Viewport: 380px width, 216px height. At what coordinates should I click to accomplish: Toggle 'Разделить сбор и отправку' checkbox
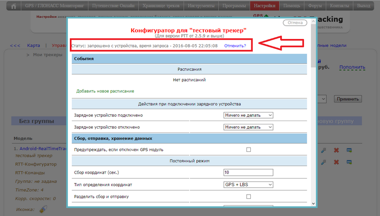(248, 196)
